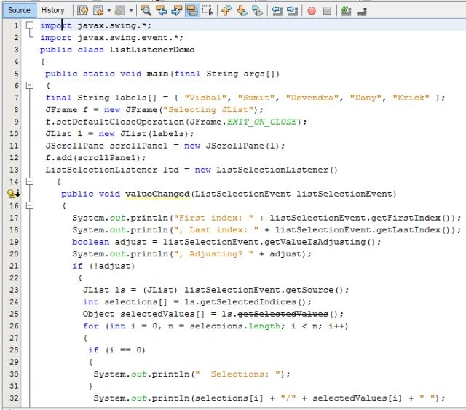Click the Shift Line Left icon
Image resolution: width=466 pixels, height=410 pixels.
pyautogui.click(x=277, y=11)
